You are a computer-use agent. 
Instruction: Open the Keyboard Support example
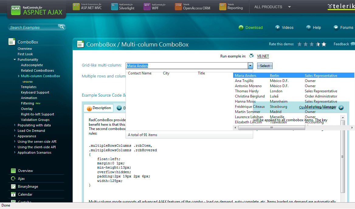35,92
